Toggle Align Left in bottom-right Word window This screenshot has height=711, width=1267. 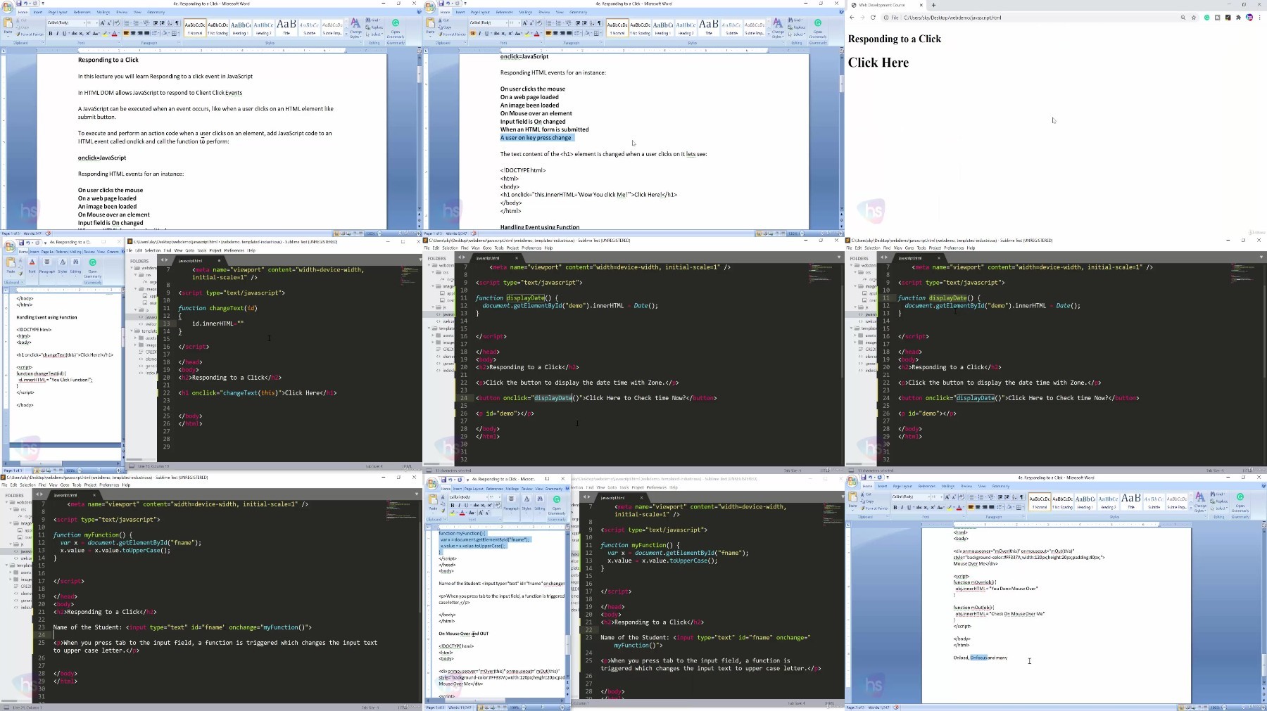(x=971, y=508)
